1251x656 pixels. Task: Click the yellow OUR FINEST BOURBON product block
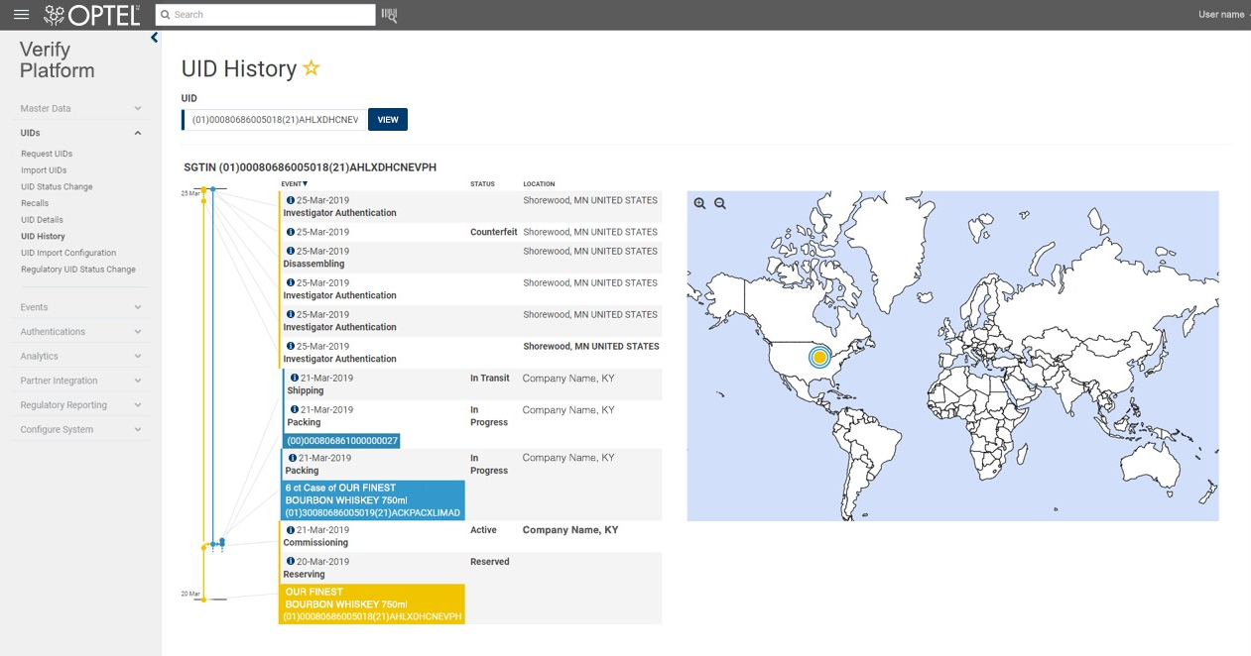[371, 603]
